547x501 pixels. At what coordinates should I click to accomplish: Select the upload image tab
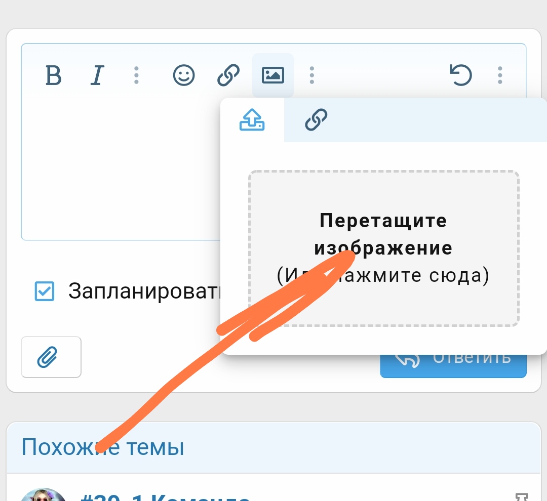point(252,120)
